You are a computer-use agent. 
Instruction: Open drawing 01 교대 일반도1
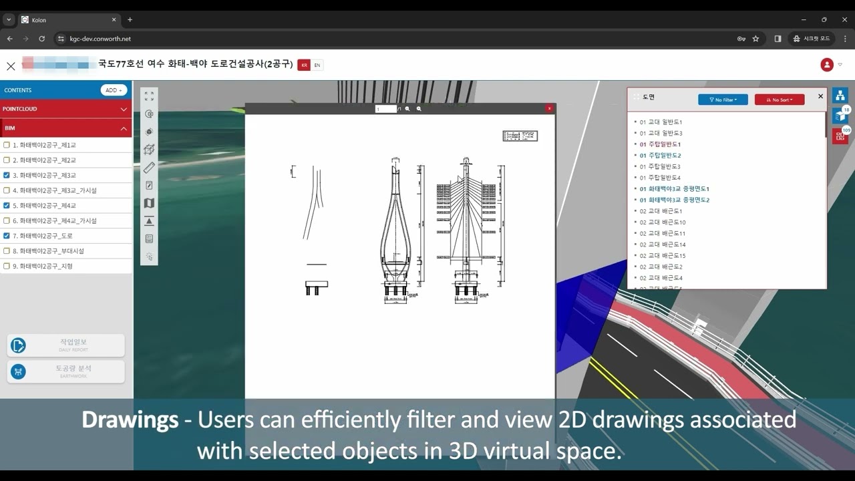[661, 122]
